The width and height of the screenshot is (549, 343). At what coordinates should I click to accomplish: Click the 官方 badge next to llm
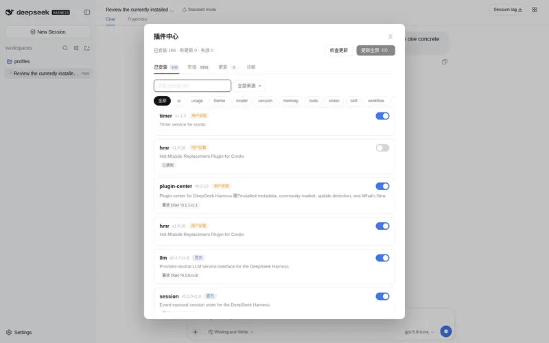[x=198, y=258]
